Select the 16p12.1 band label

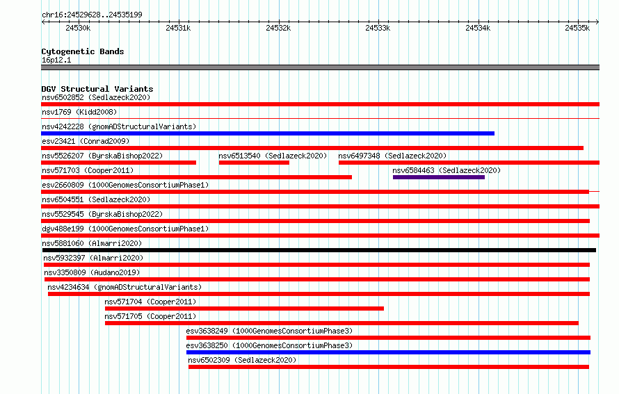point(56,60)
